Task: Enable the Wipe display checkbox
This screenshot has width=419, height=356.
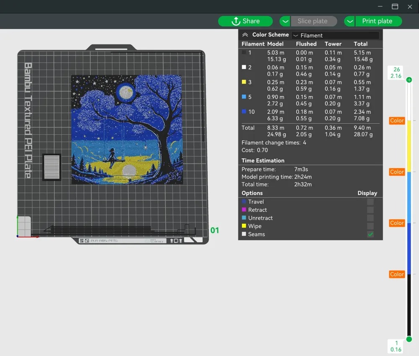Action: coord(370,226)
